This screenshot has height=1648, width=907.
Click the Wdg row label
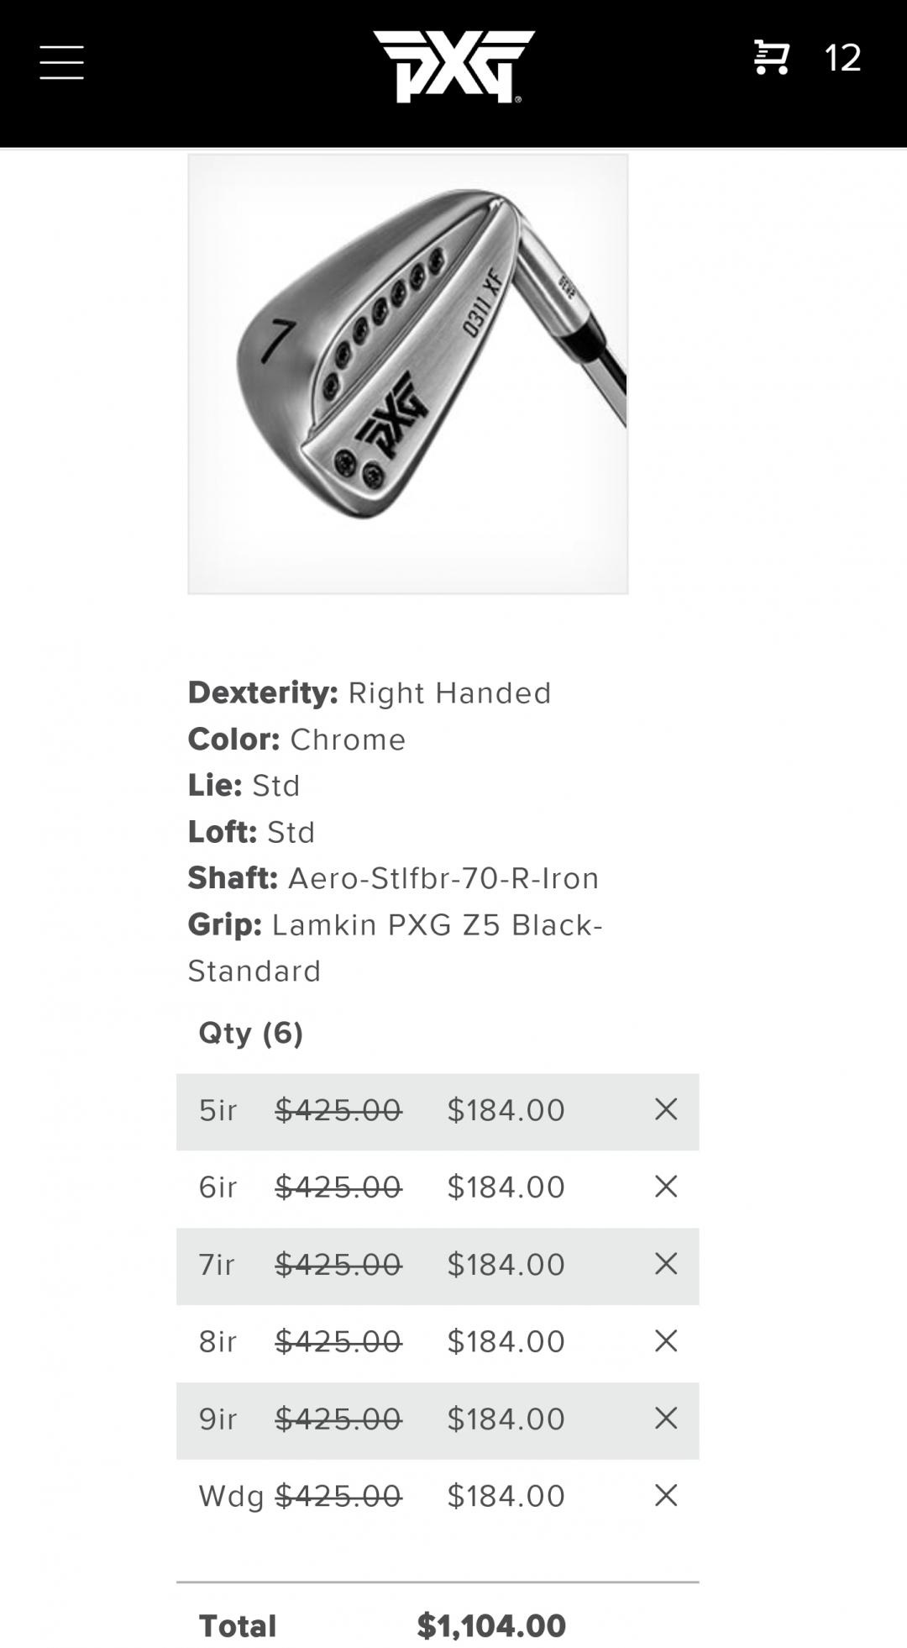click(x=231, y=1497)
